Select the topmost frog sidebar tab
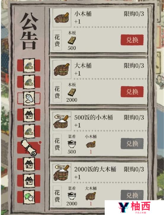Viewport: 164px width, 215px height. tap(29, 66)
